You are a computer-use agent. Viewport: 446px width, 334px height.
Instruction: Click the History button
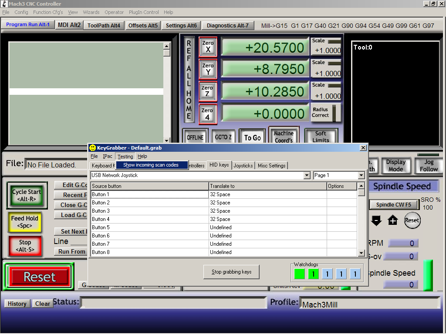[17, 304]
